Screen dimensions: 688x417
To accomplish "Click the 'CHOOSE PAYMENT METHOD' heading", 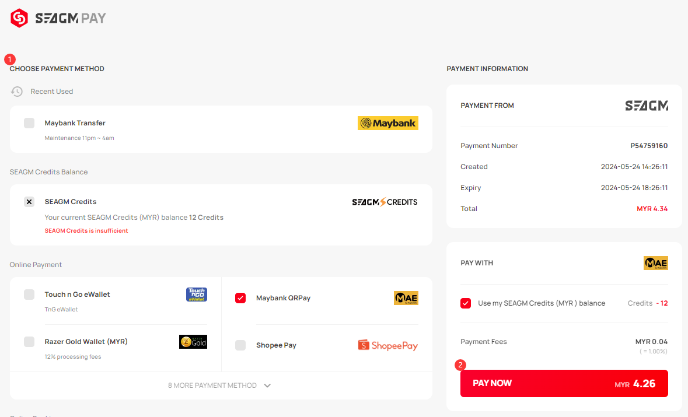I will point(57,69).
